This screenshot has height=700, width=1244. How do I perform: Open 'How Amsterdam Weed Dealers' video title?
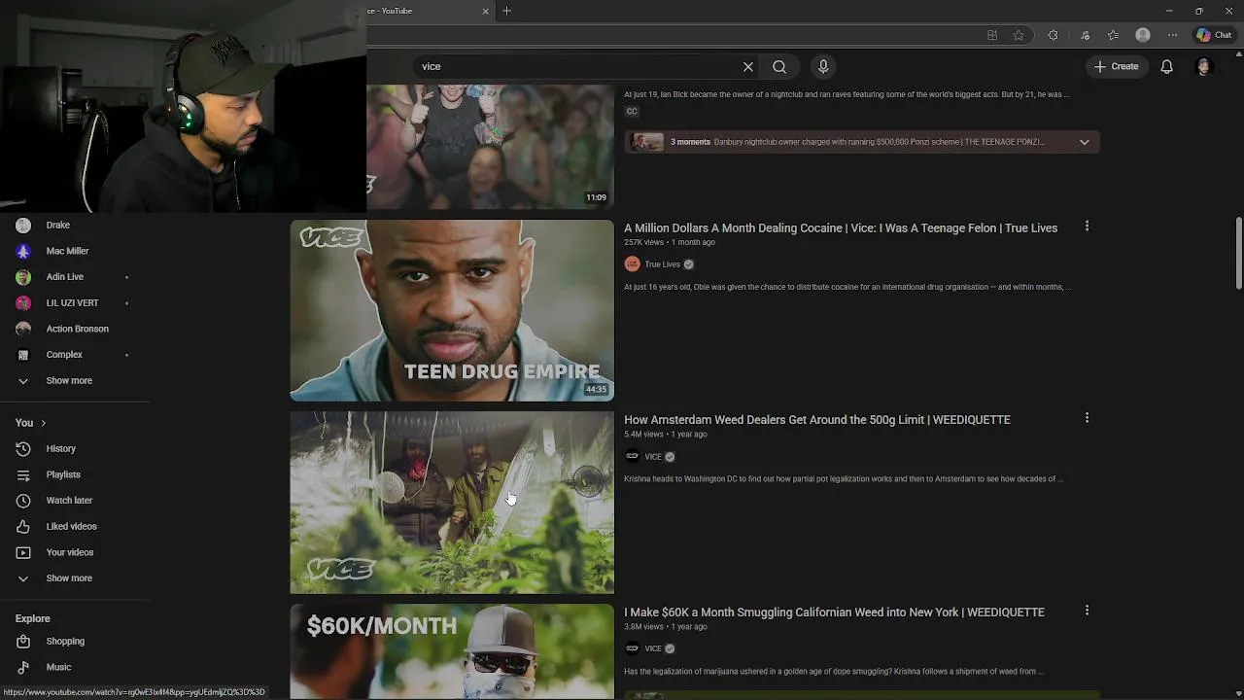[817, 419]
